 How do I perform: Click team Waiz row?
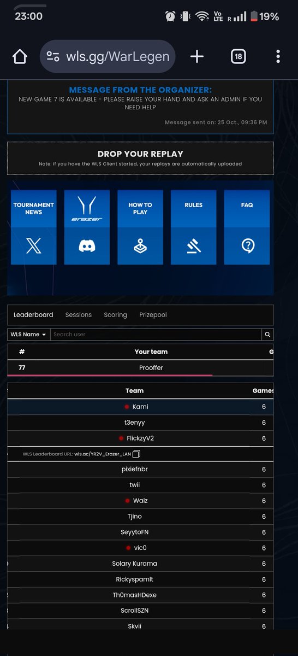point(140,501)
